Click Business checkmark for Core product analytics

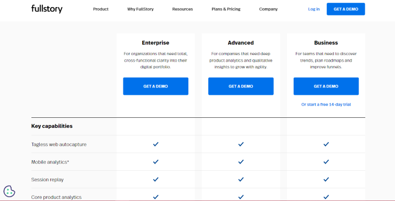coord(326,197)
